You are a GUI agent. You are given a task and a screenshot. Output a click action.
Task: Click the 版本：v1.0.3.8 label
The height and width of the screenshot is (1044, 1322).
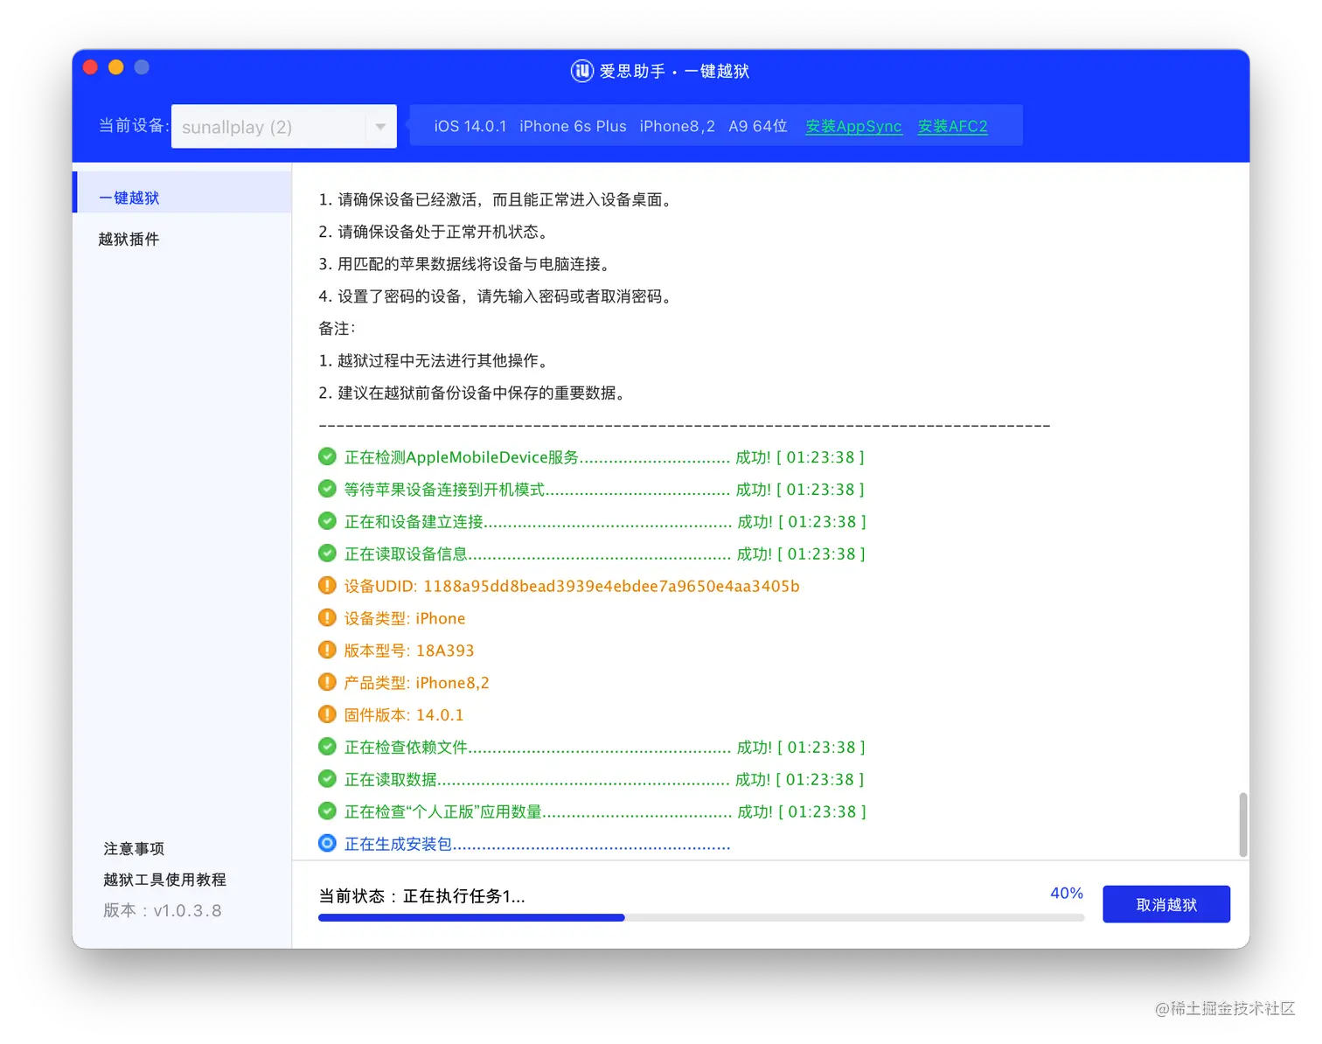[x=163, y=911]
